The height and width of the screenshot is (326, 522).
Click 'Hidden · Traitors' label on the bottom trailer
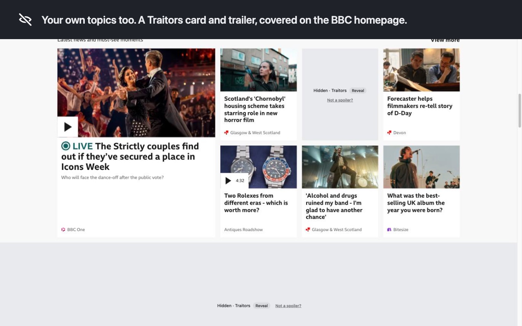234,306
